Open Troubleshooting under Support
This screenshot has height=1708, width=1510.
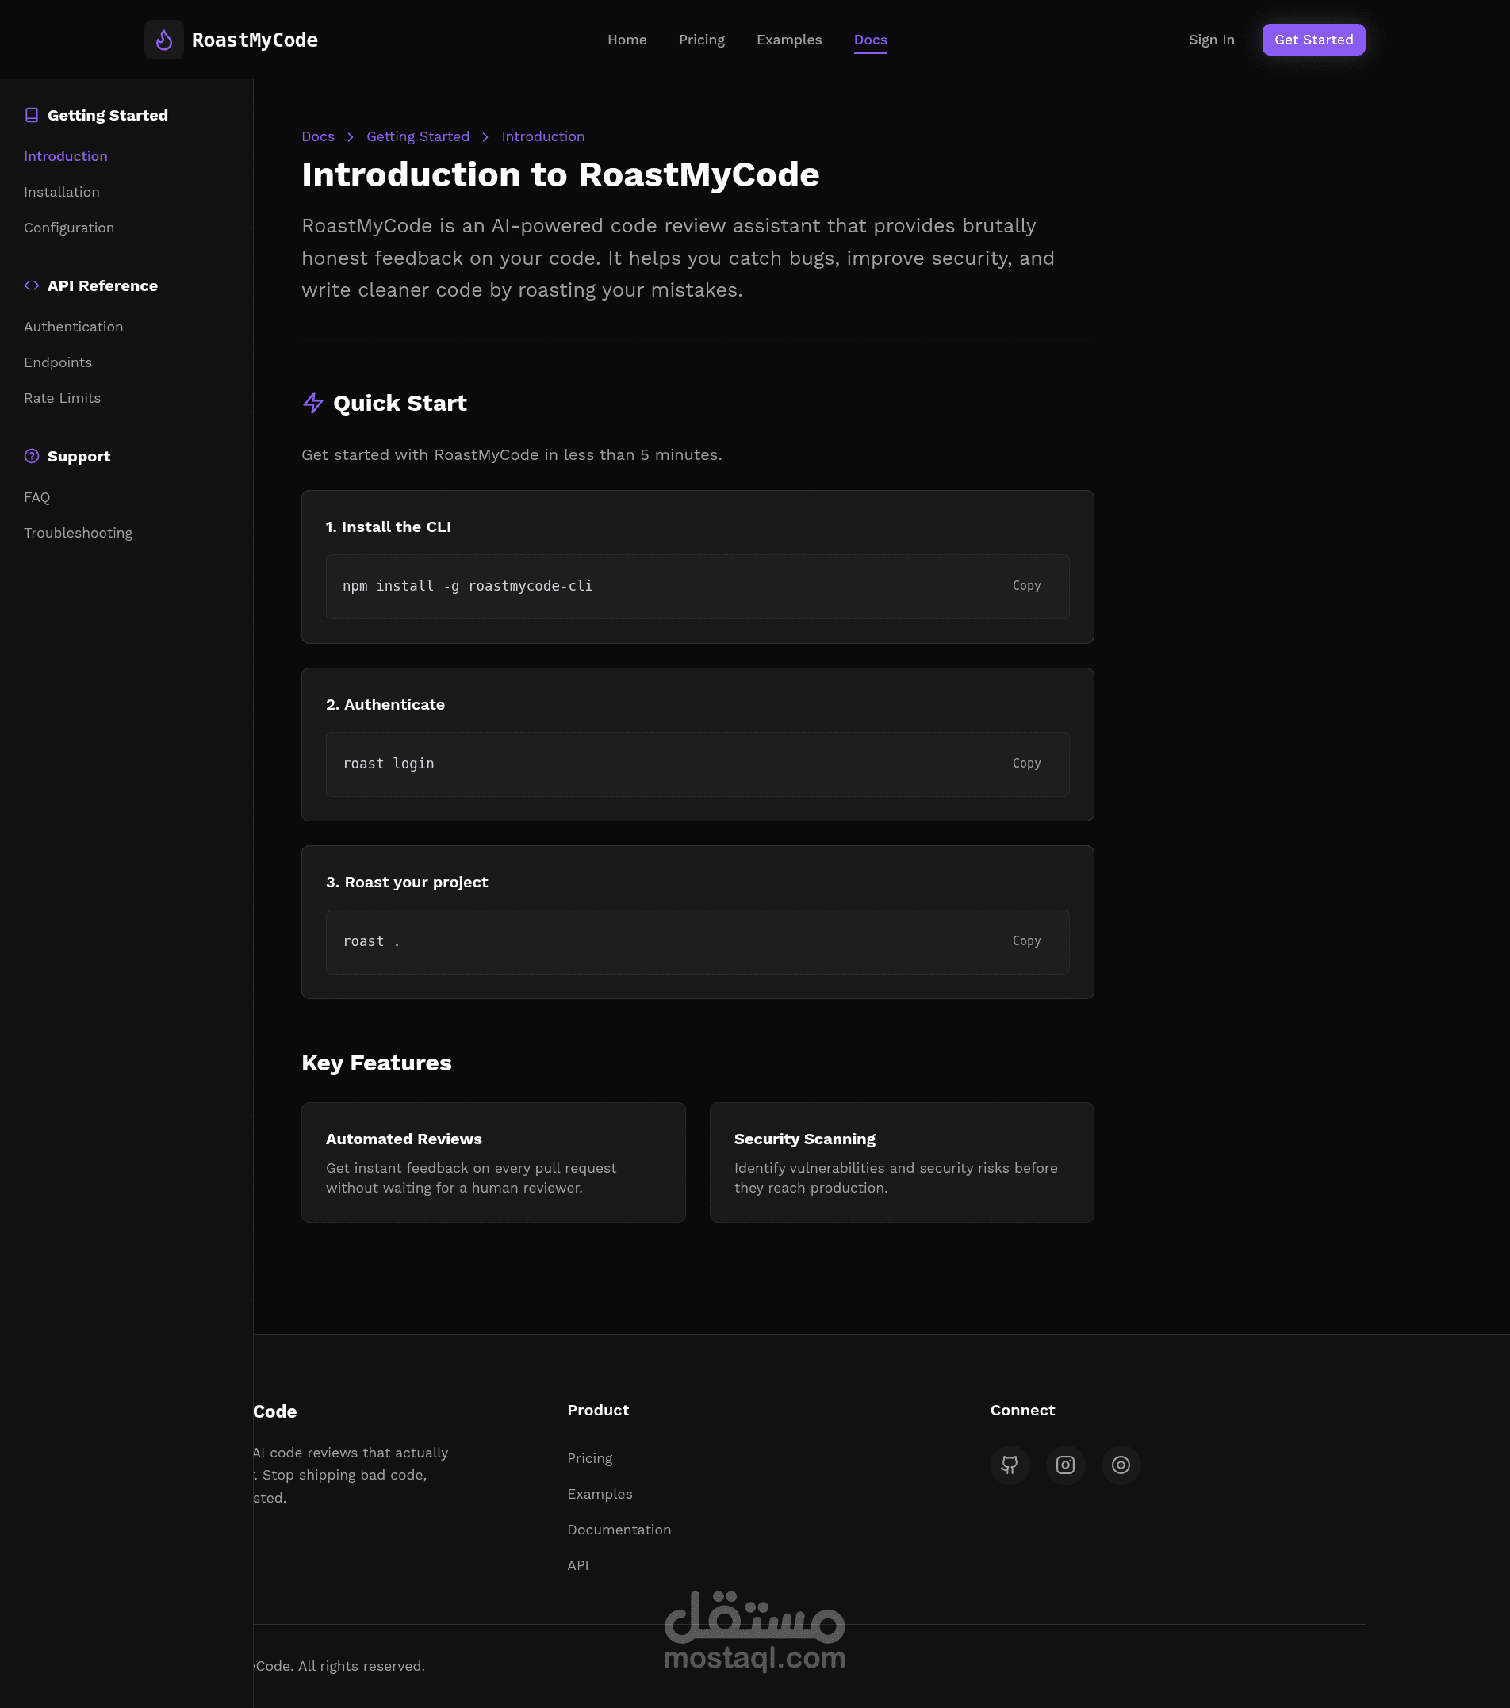click(x=79, y=533)
